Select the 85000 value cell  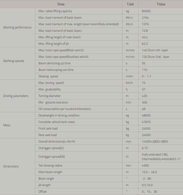point(146,11)
